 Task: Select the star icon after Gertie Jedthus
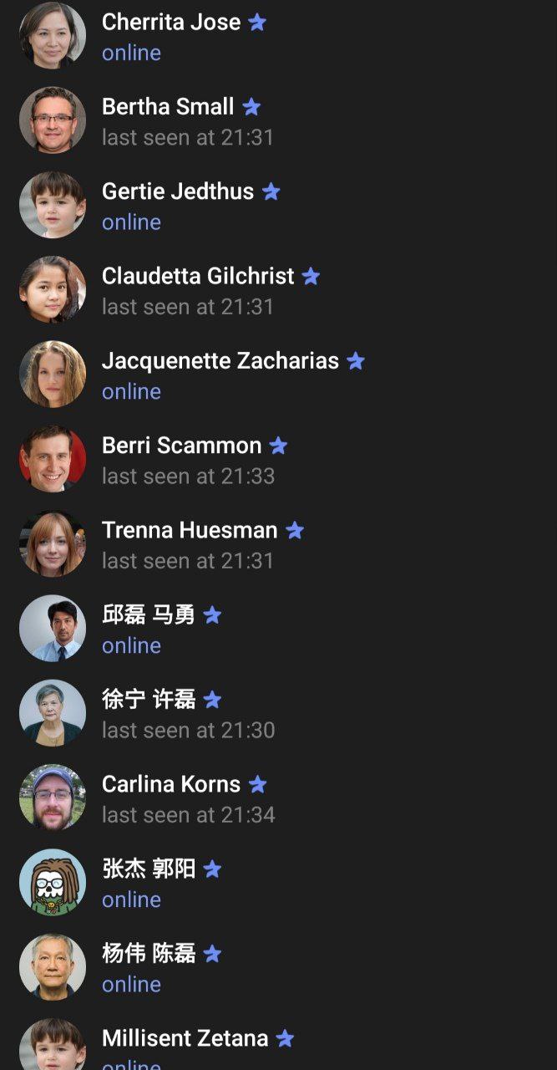point(271,191)
